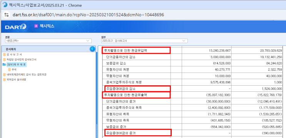
Task: Click the 외부감사 실시내용 document icon
Action: [4, 80]
